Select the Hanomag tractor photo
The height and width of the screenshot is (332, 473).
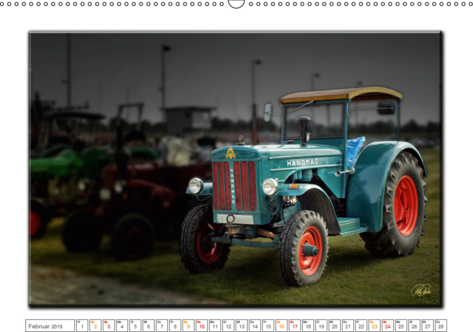235,169
